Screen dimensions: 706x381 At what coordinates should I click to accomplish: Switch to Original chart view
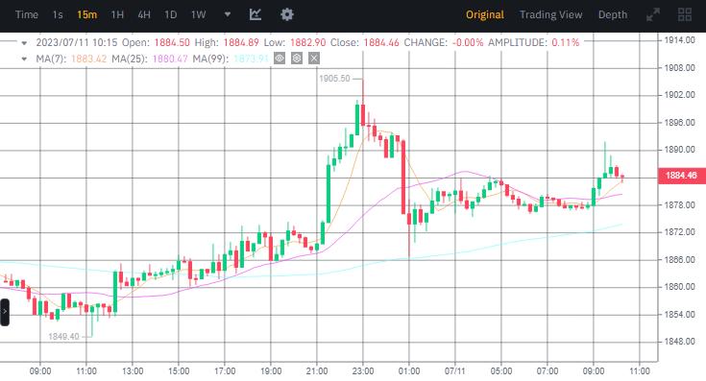coord(485,14)
